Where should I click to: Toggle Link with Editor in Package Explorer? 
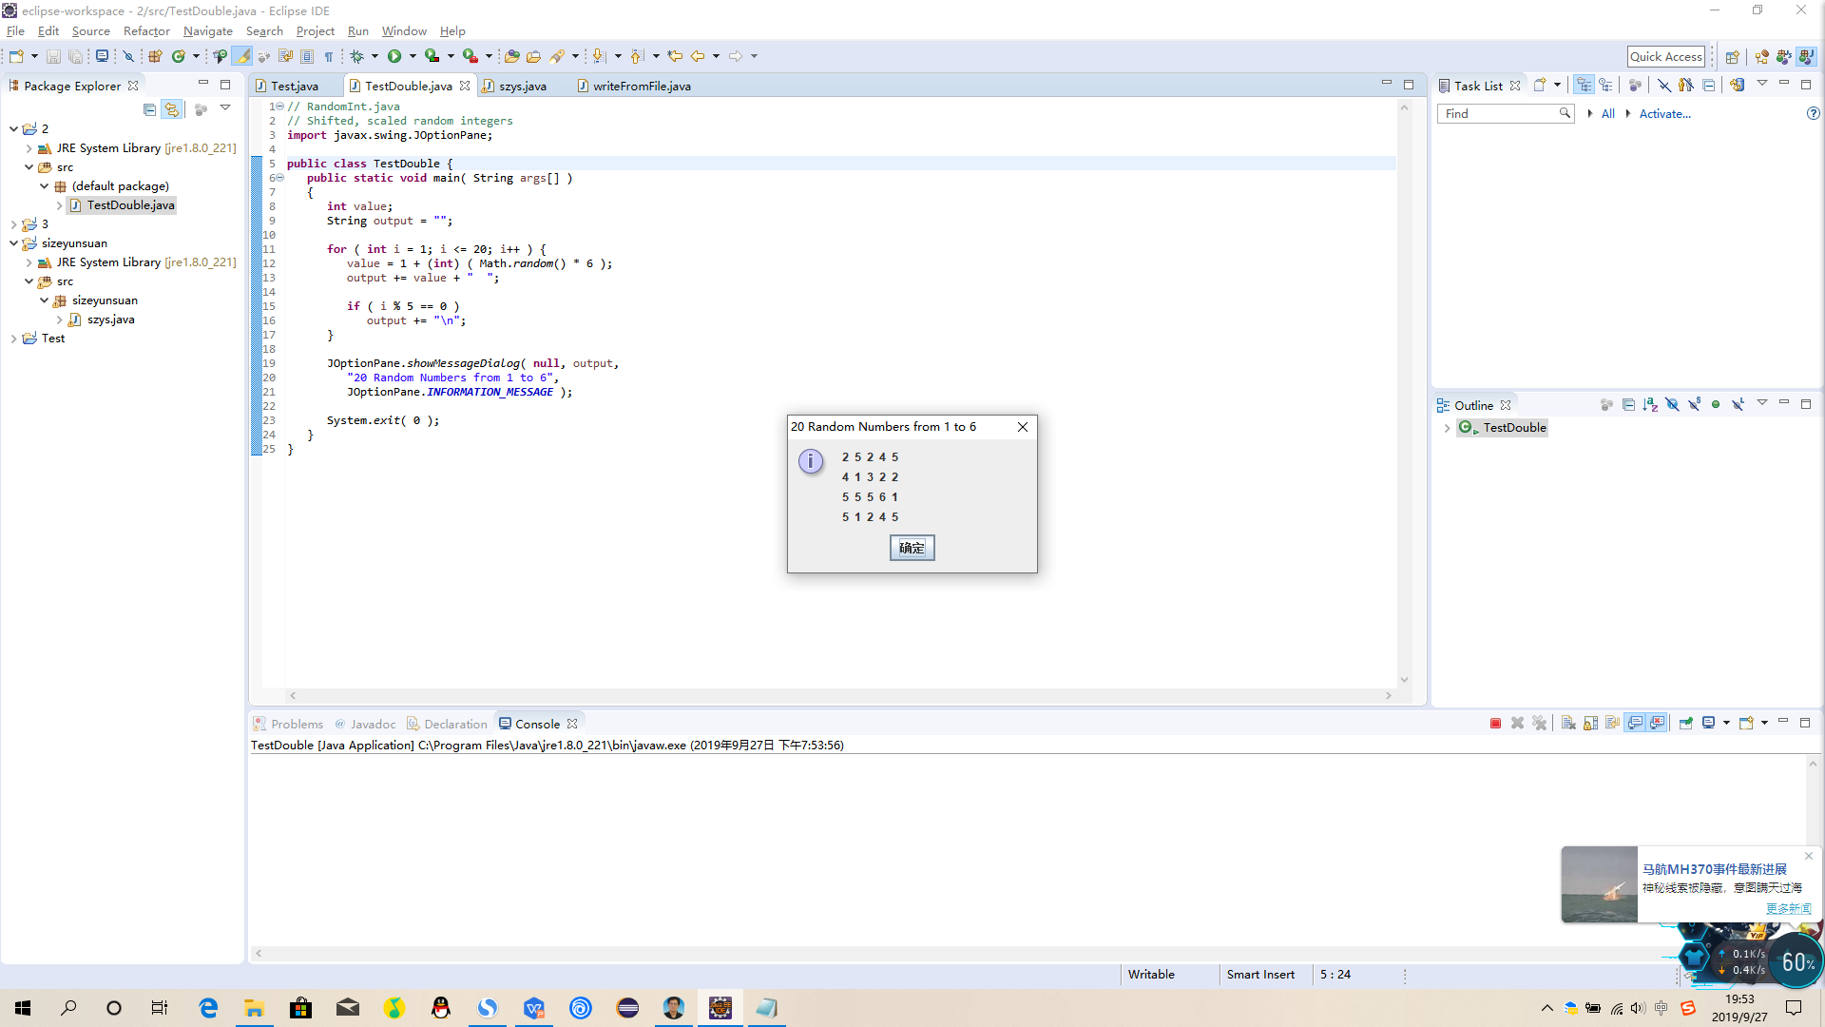click(x=172, y=109)
